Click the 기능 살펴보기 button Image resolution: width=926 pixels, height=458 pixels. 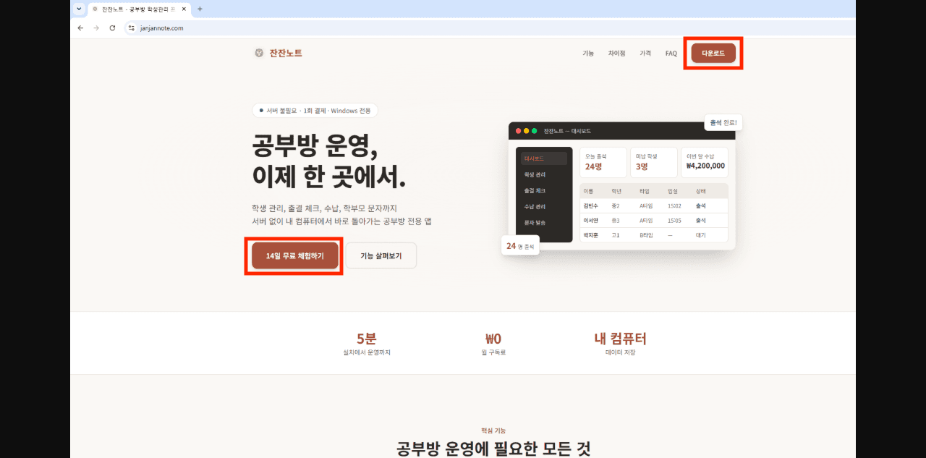[x=381, y=255]
